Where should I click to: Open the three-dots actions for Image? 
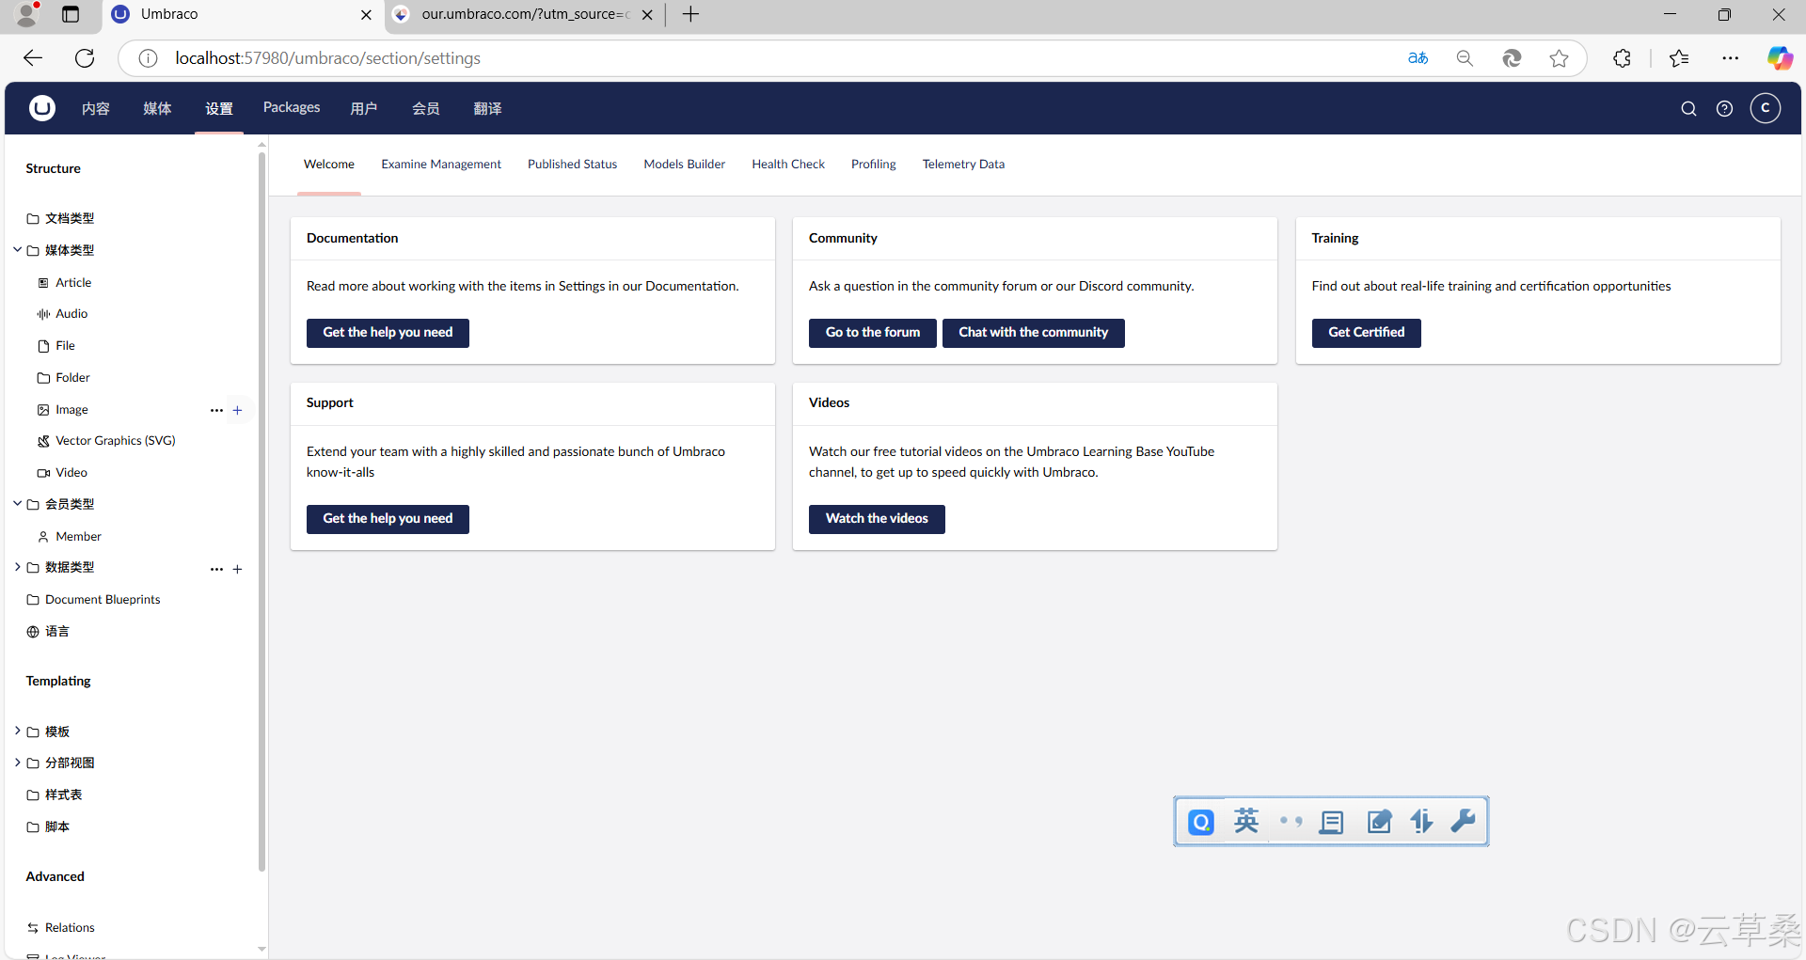pos(216,410)
